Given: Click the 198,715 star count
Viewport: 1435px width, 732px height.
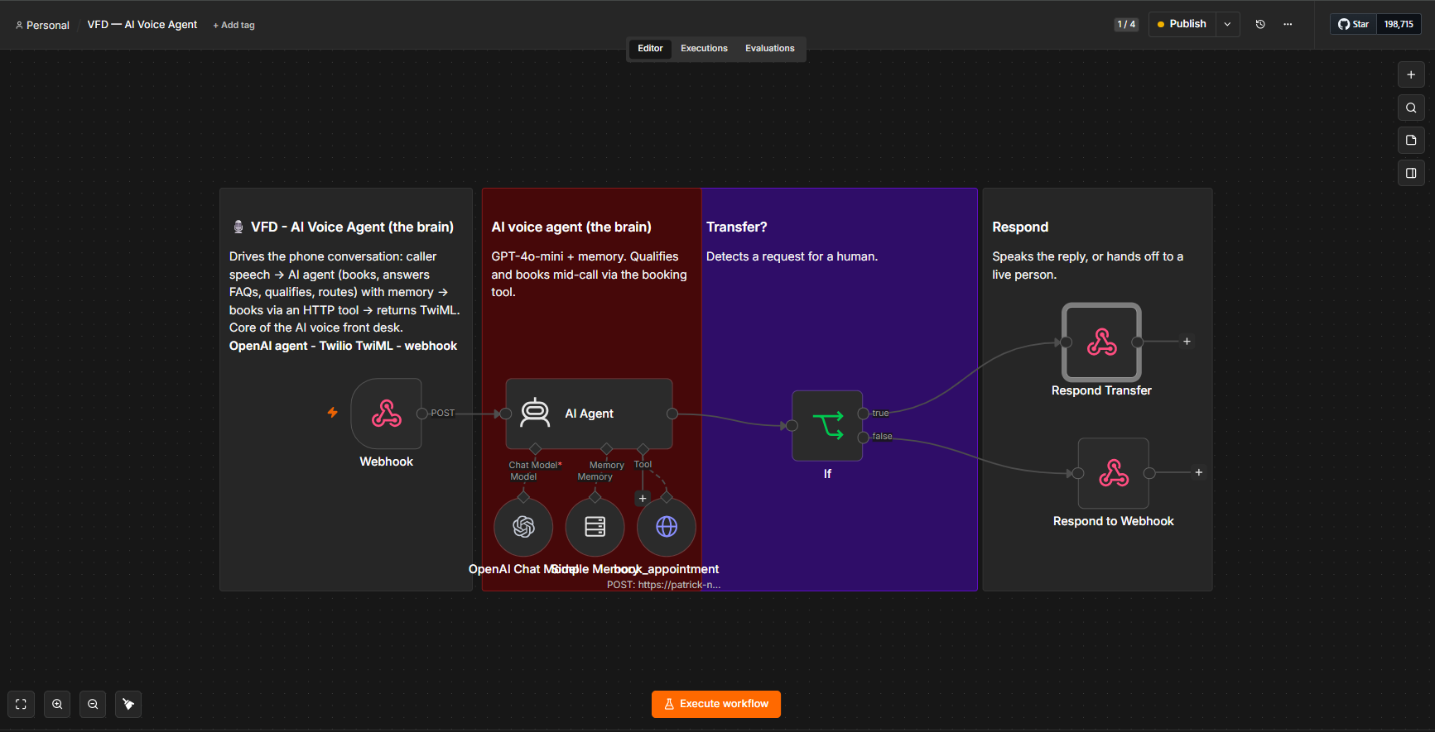Looking at the screenshot, I should (x=1399, y=24).
